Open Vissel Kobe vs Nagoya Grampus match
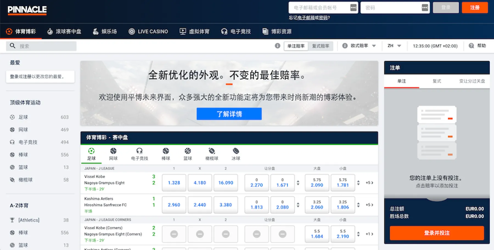Image resolution: width=494 pixels, height=250 pixels. click(104, 180)
